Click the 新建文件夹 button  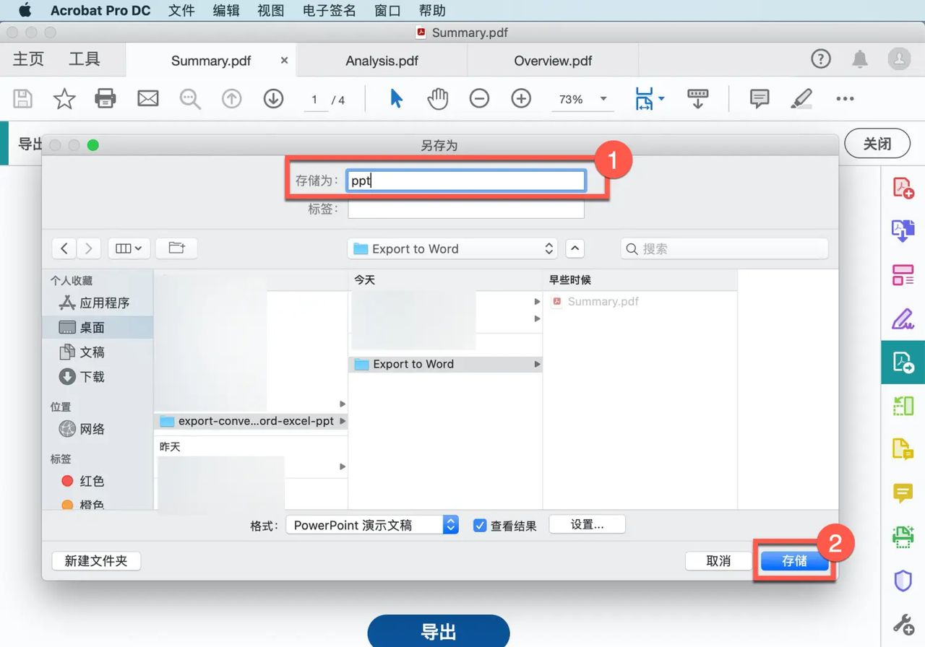pos(96,561)
